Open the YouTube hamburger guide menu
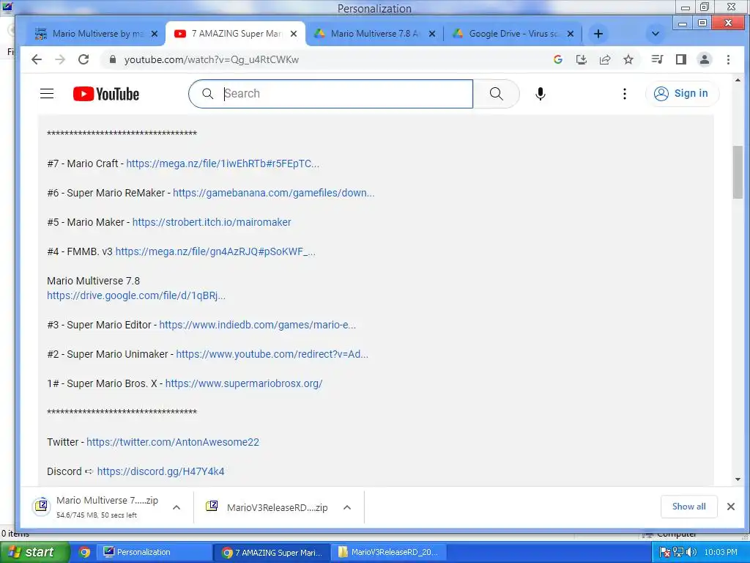 47,93
